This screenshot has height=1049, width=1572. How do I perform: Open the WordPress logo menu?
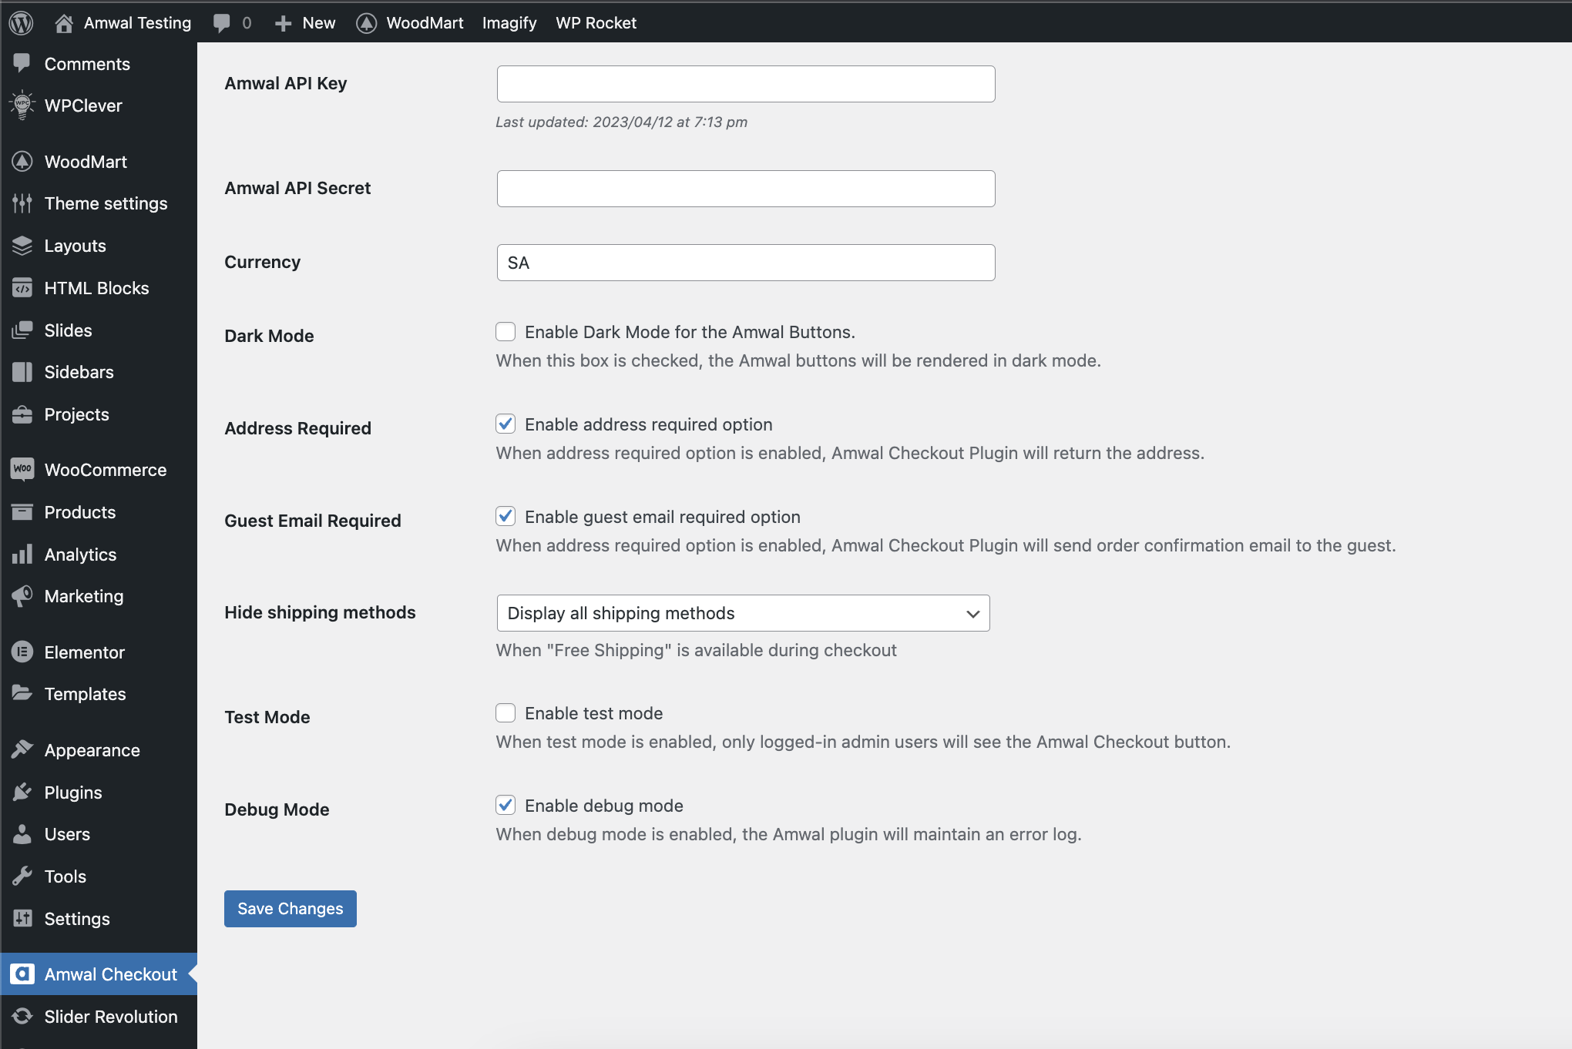(20, 22)
